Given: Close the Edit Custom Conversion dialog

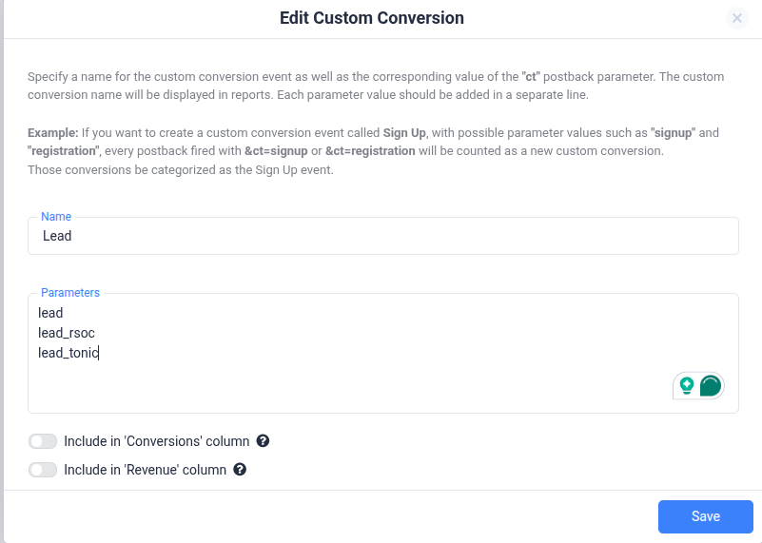Looking at the screenshot, I should click(x=736, y=18).
